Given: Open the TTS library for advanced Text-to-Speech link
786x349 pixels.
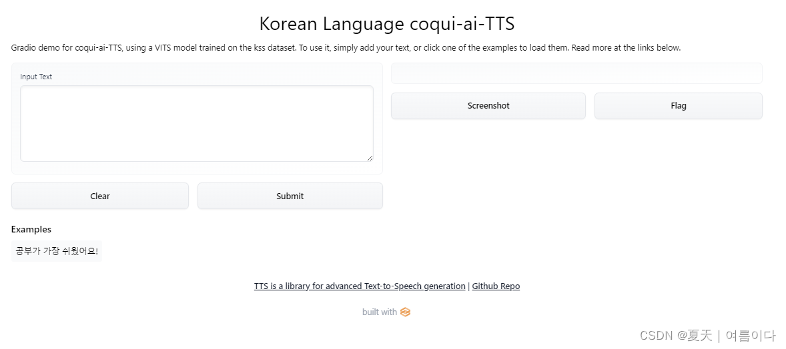Looking at the screenshot, I should (360, 286).
